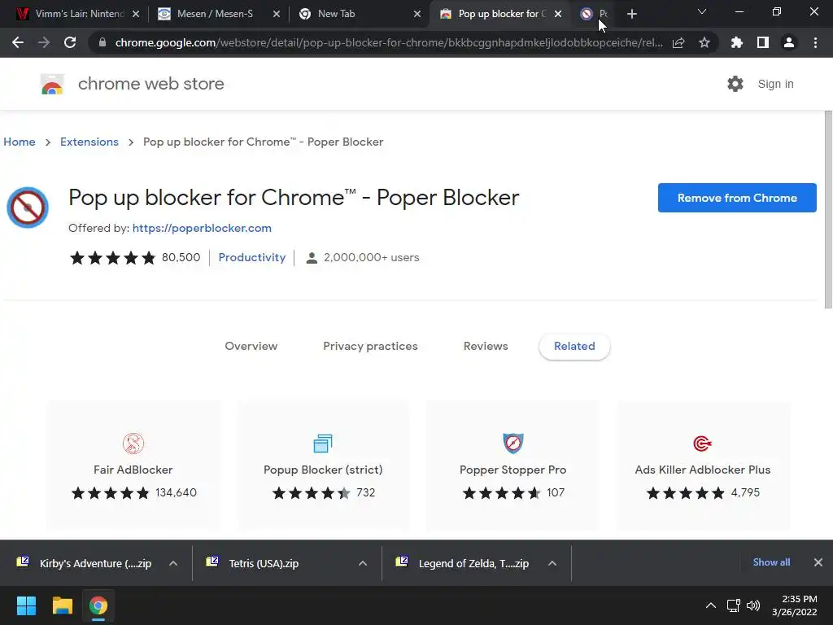833x625 pixels.
Task: Bookmark this page with the star icon
Action: [x=704, y=42]
